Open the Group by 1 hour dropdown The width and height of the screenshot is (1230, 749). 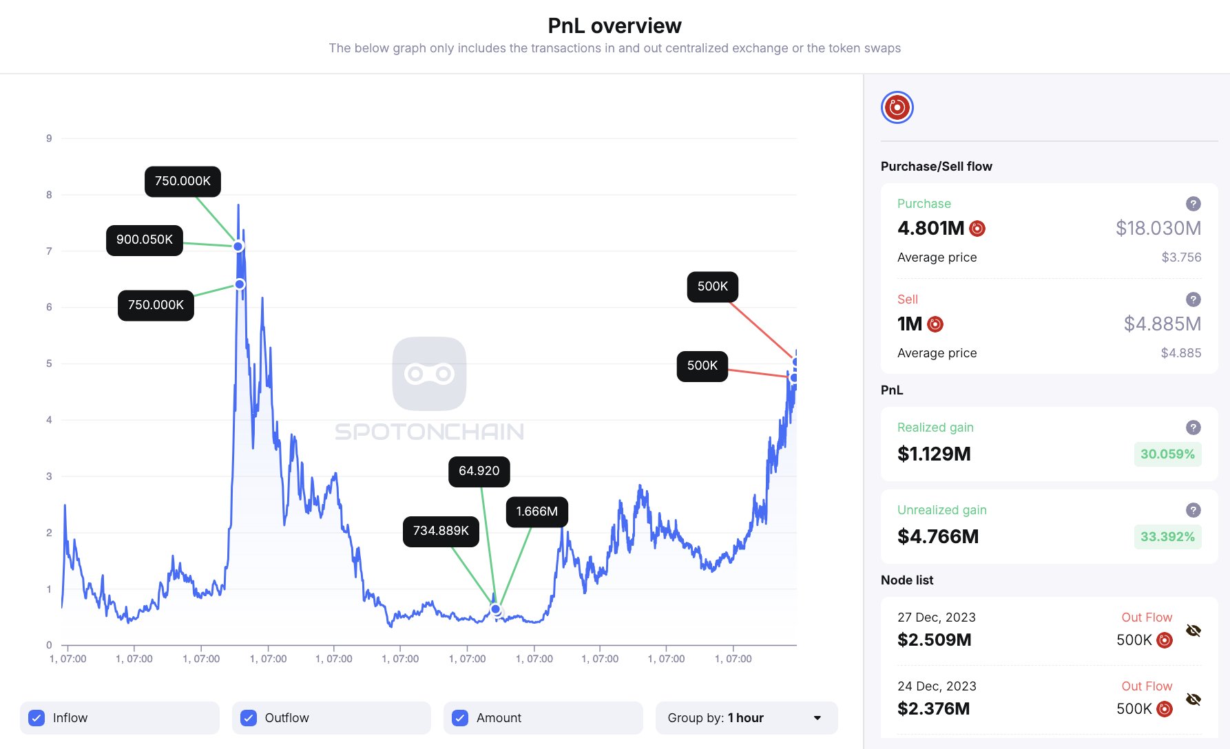point(746,718)
